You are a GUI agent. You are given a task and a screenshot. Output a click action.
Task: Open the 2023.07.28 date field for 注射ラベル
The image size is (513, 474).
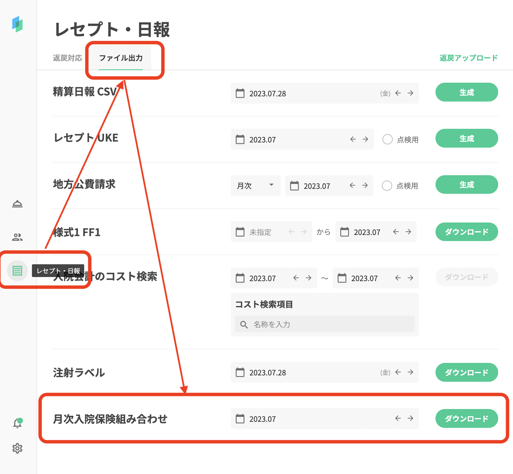(325, 372)
